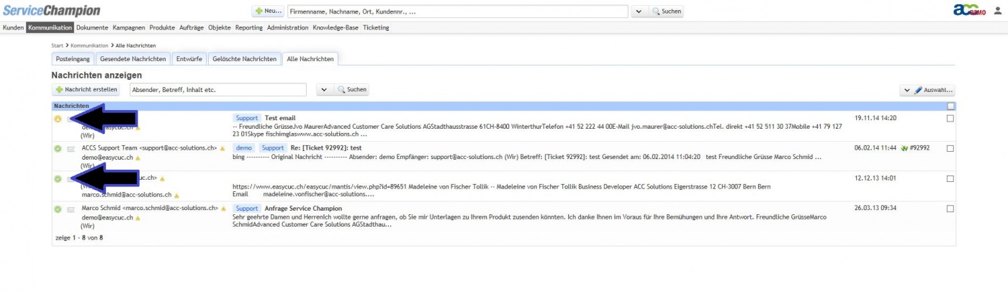1008x292 pixels.
Task: Open the Kampagnen menu
Action: click(129, 27)
